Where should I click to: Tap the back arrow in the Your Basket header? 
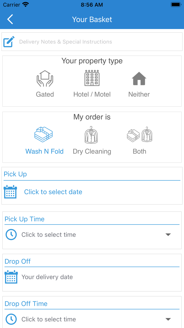coord(10,19)
